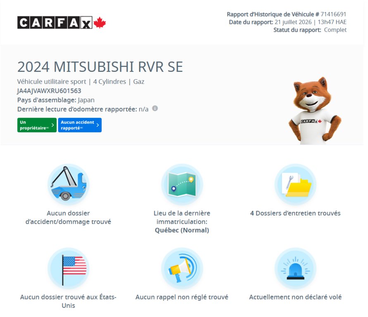The width and height of the screenshot is (368, 317).
Task: Click Aucun rappel non réglé trouvé text
Action: coord(182,297)
